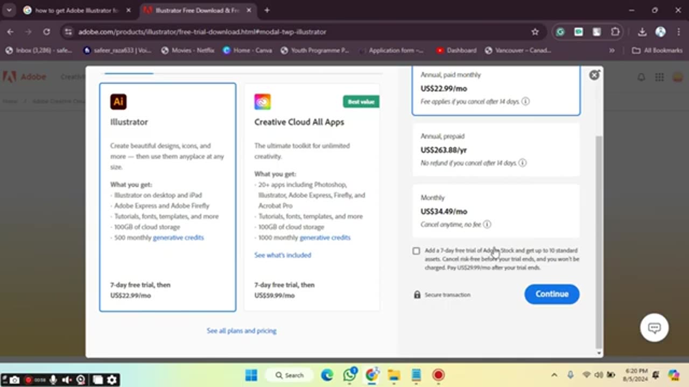Screen dimensions: 689x387
Task: Switch to 'how to get Adobe Illustrator' tab
Action: click(x=76, y=10)
